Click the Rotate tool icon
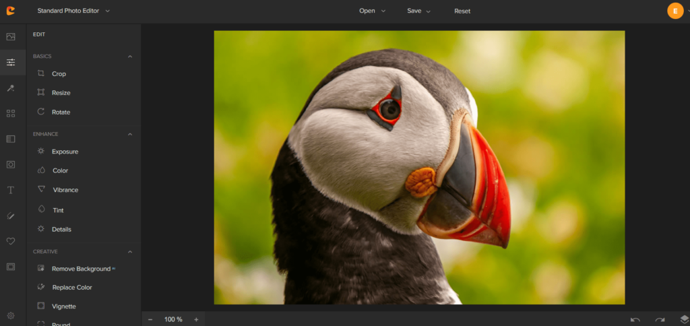This screenshot has width=690, height=326. click(x=41, y=112)
